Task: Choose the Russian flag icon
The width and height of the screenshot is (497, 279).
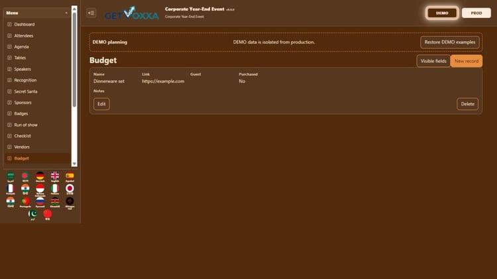Action: 40,201
